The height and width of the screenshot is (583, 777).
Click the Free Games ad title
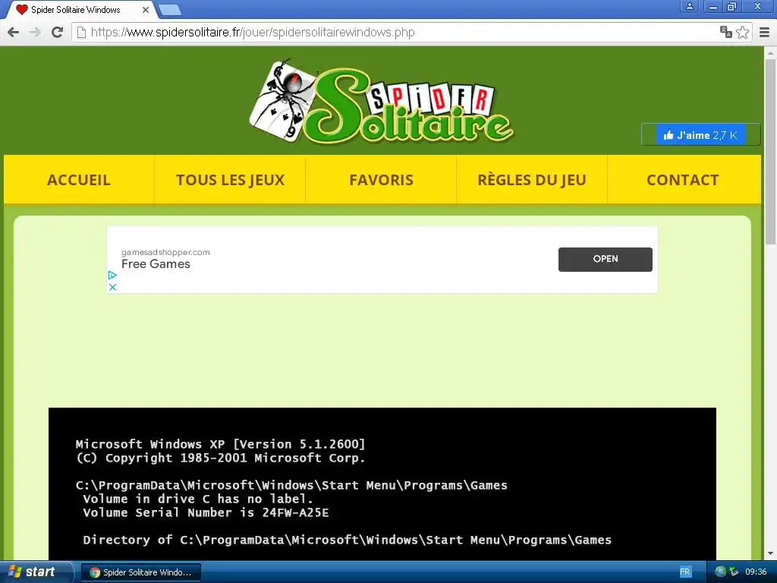click(x=156, y=263)
